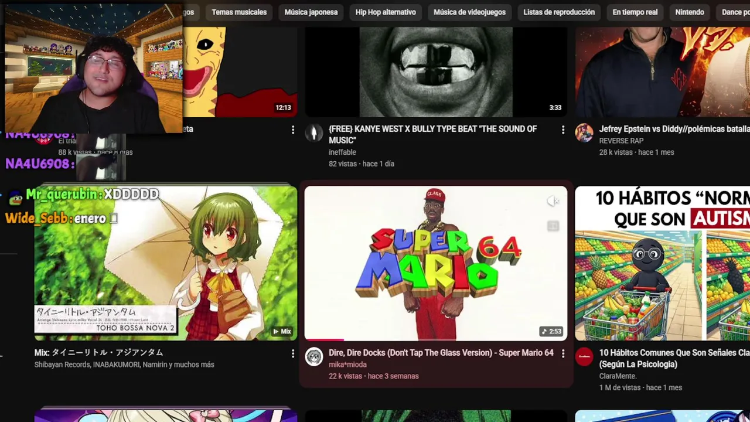750x422 pixels.
Task: Click '22 k vistas · hace 3 semanas' text
Action: click(x=374, y=376)
